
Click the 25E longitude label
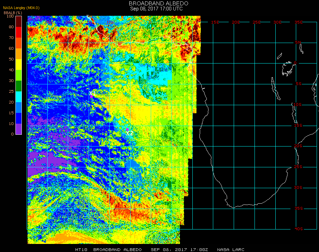point(257,22)
